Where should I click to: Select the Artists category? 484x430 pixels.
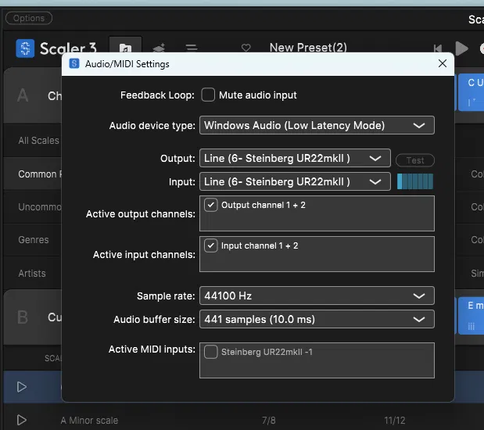(x=32, y=273)
